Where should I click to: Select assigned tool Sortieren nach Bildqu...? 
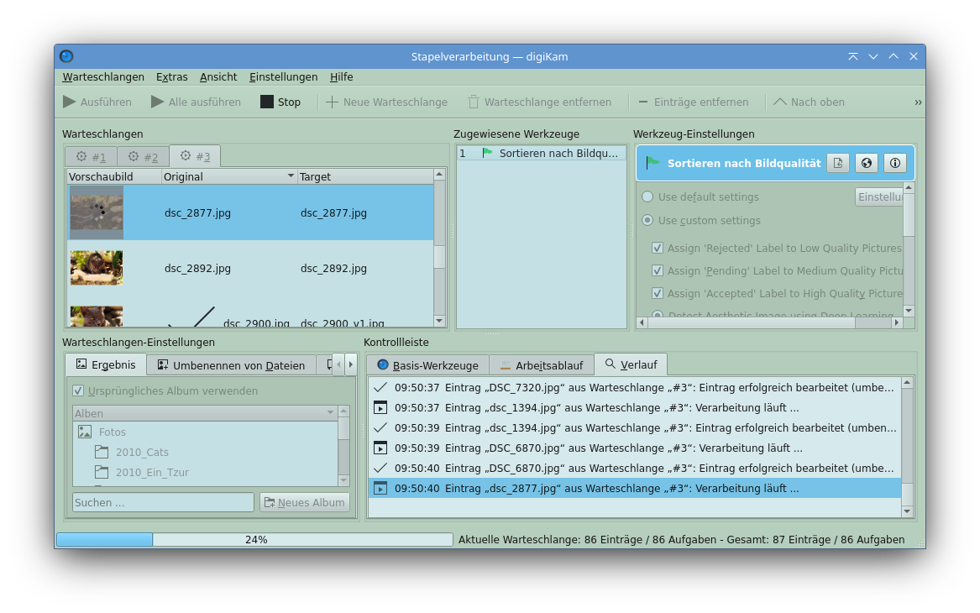pyautogui.click(x=542, y=153)
